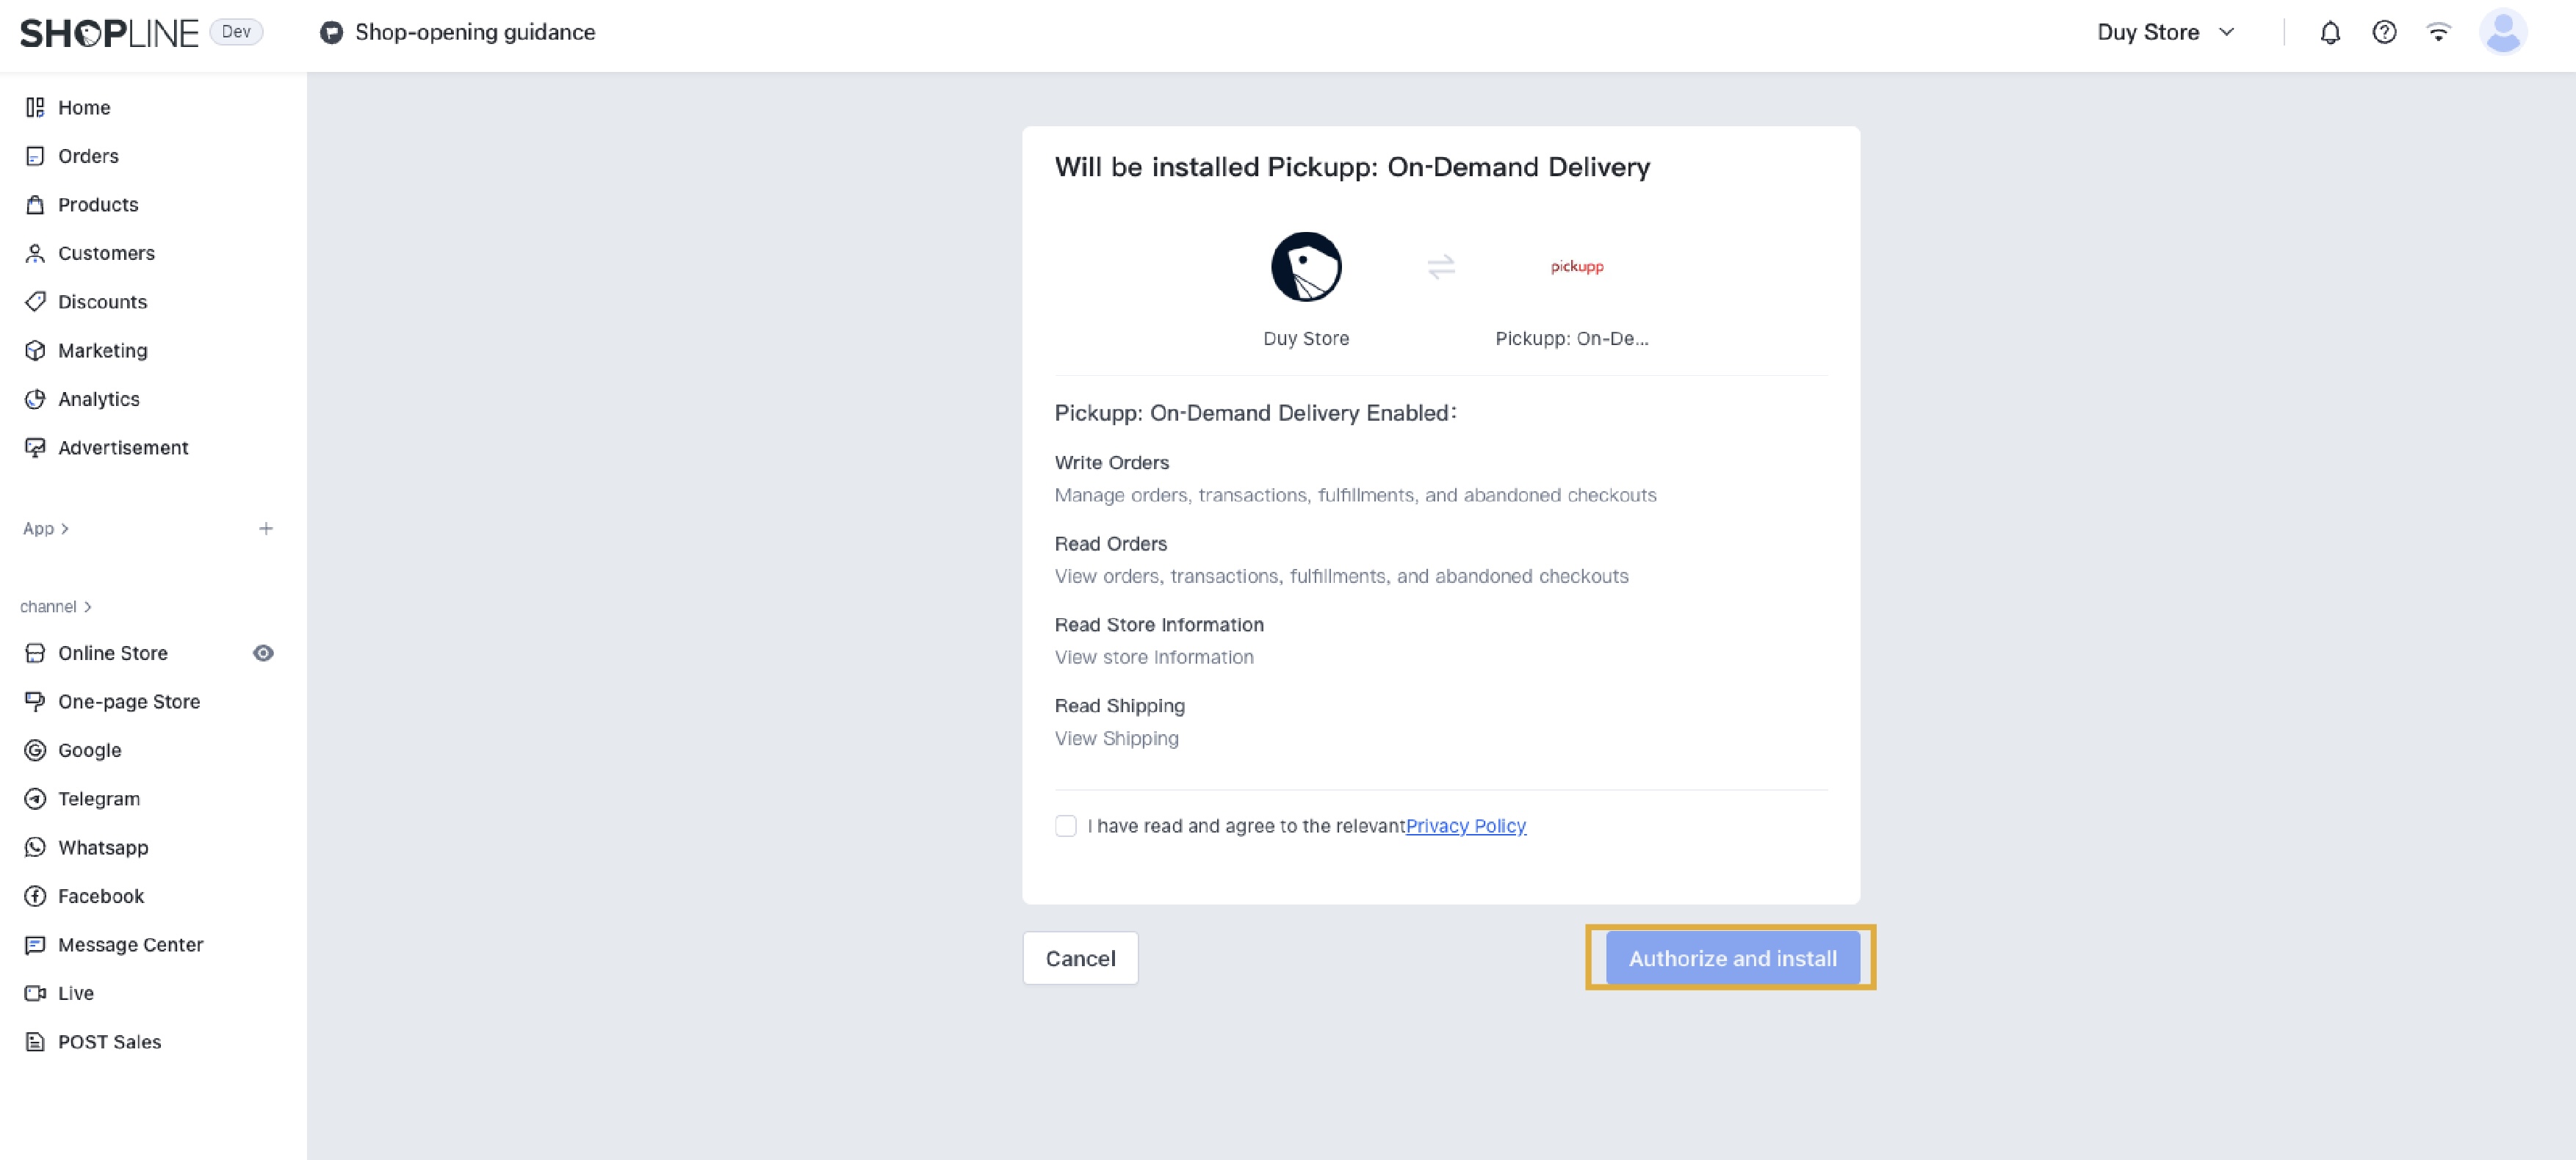
Task: Add an app with the plus icon
Action: click(266, 529)
